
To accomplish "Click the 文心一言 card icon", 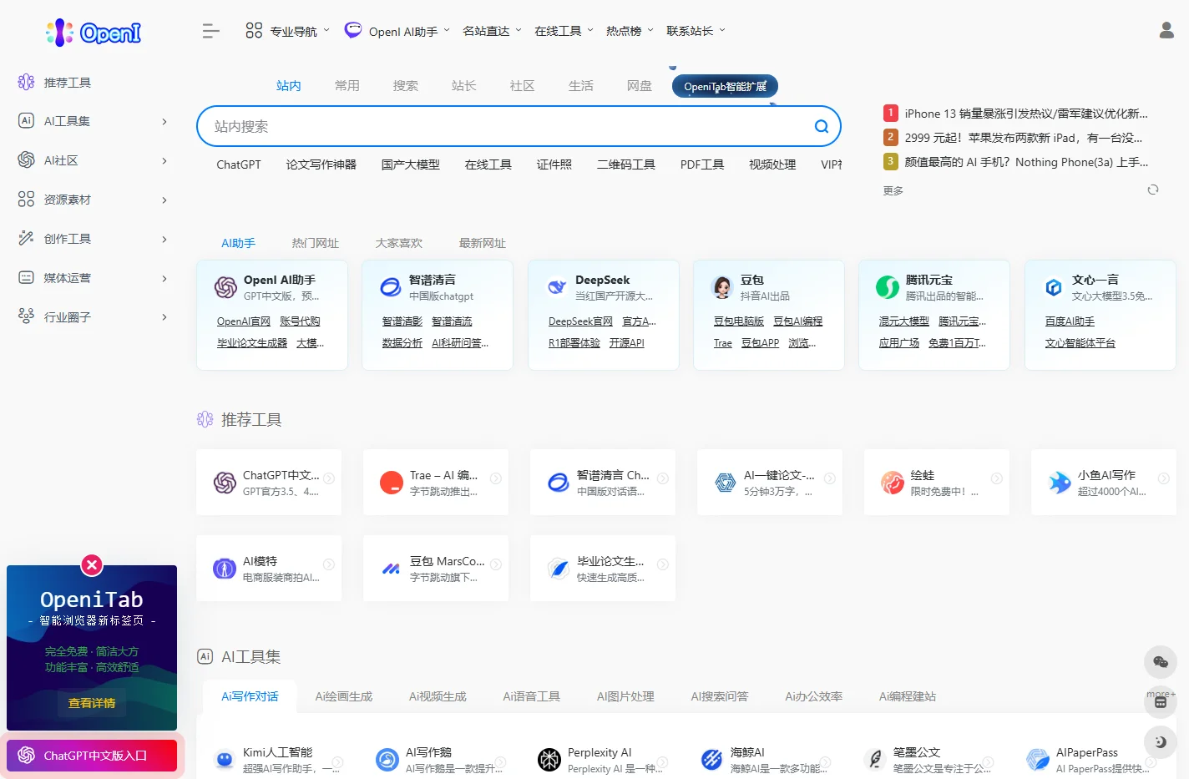I will [x=1054, y=287].
